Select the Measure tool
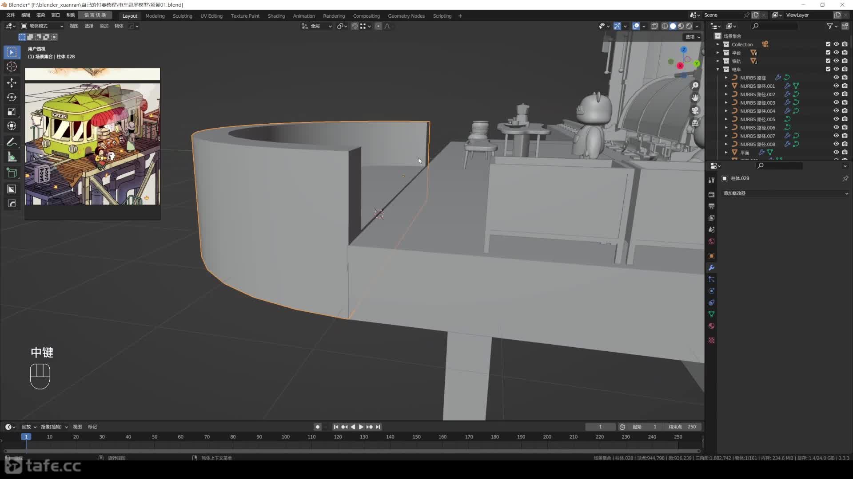 [12, 157]
